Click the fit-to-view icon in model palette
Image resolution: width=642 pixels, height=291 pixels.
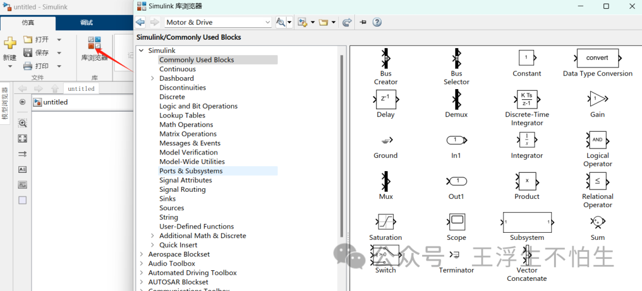click(x=23, y=139)
